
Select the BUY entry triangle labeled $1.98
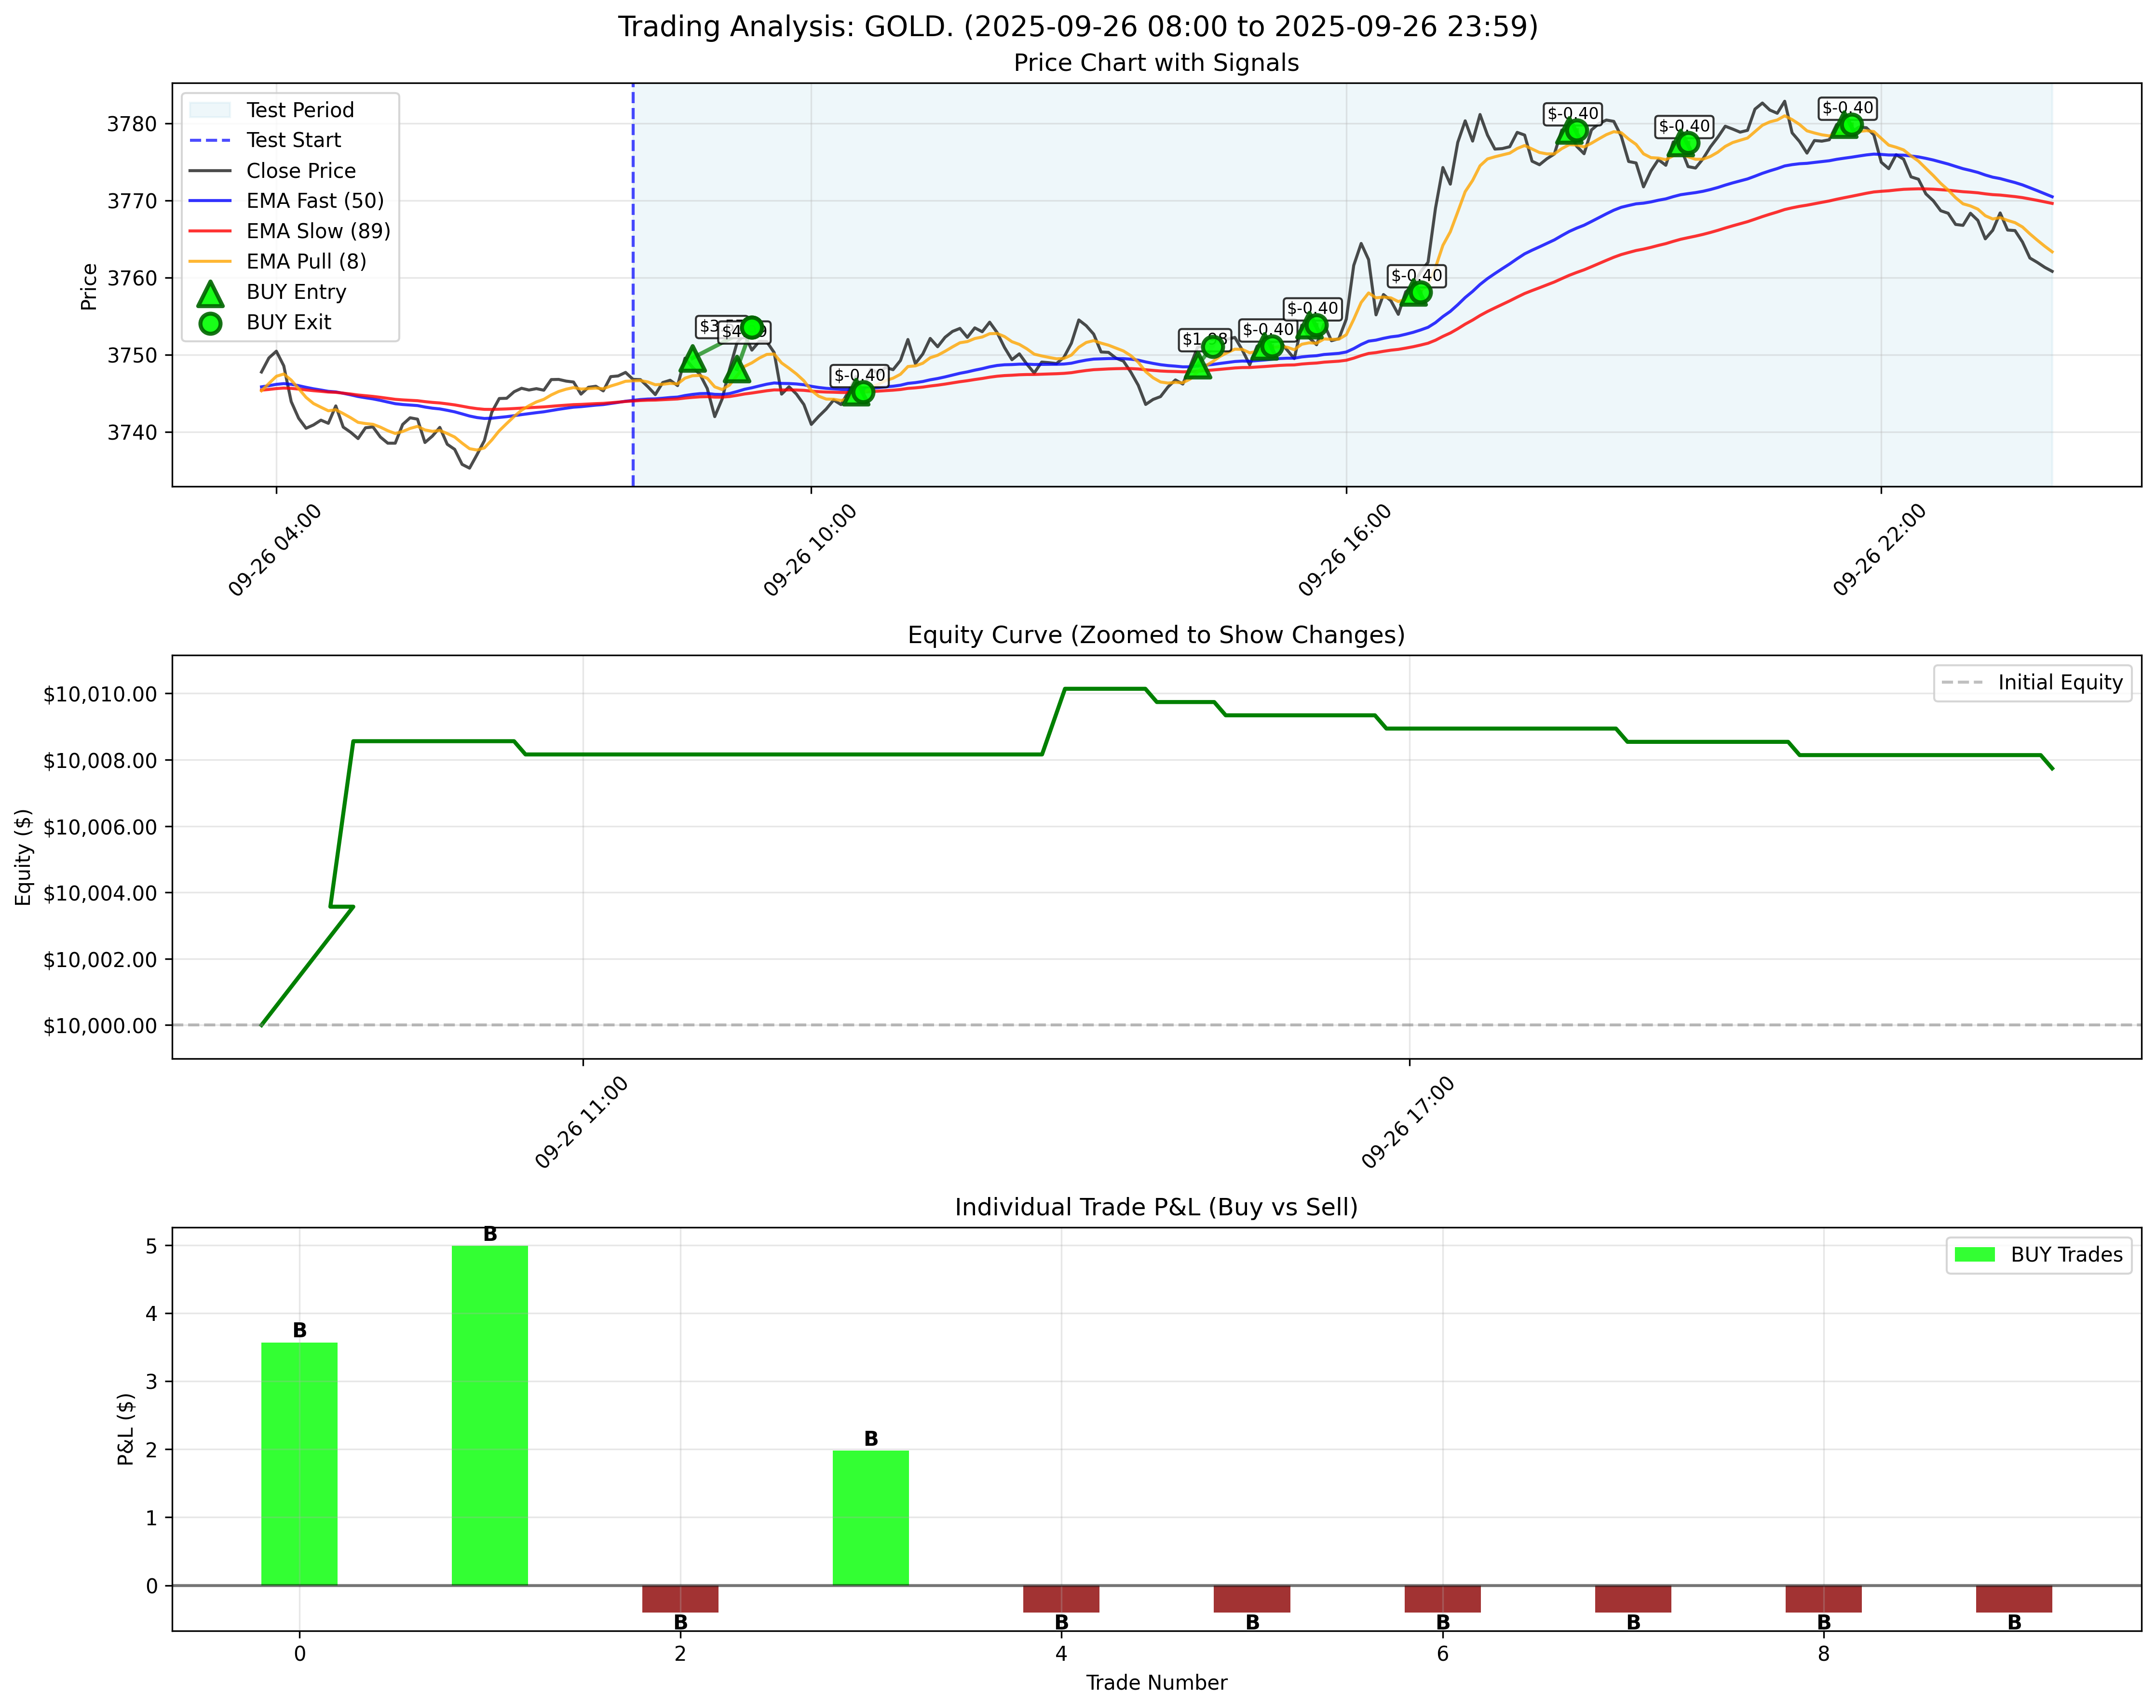[x=1199, y=368]
